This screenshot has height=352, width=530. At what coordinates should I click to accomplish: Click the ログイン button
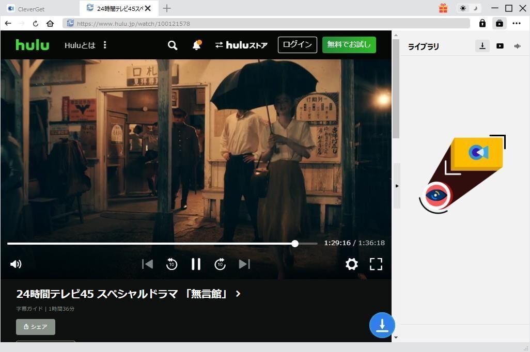[x=298, y=45]
